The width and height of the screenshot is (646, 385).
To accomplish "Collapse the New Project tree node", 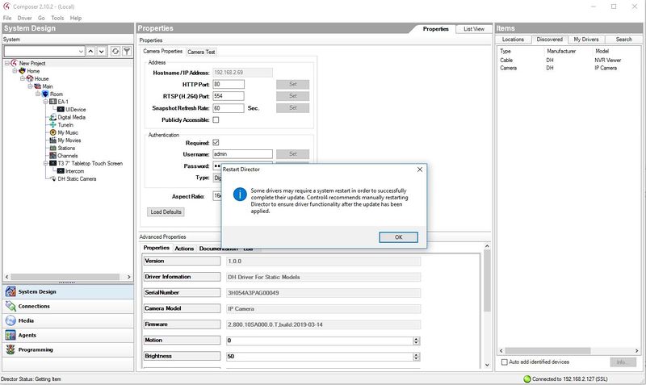I will [x=7, y=63].
